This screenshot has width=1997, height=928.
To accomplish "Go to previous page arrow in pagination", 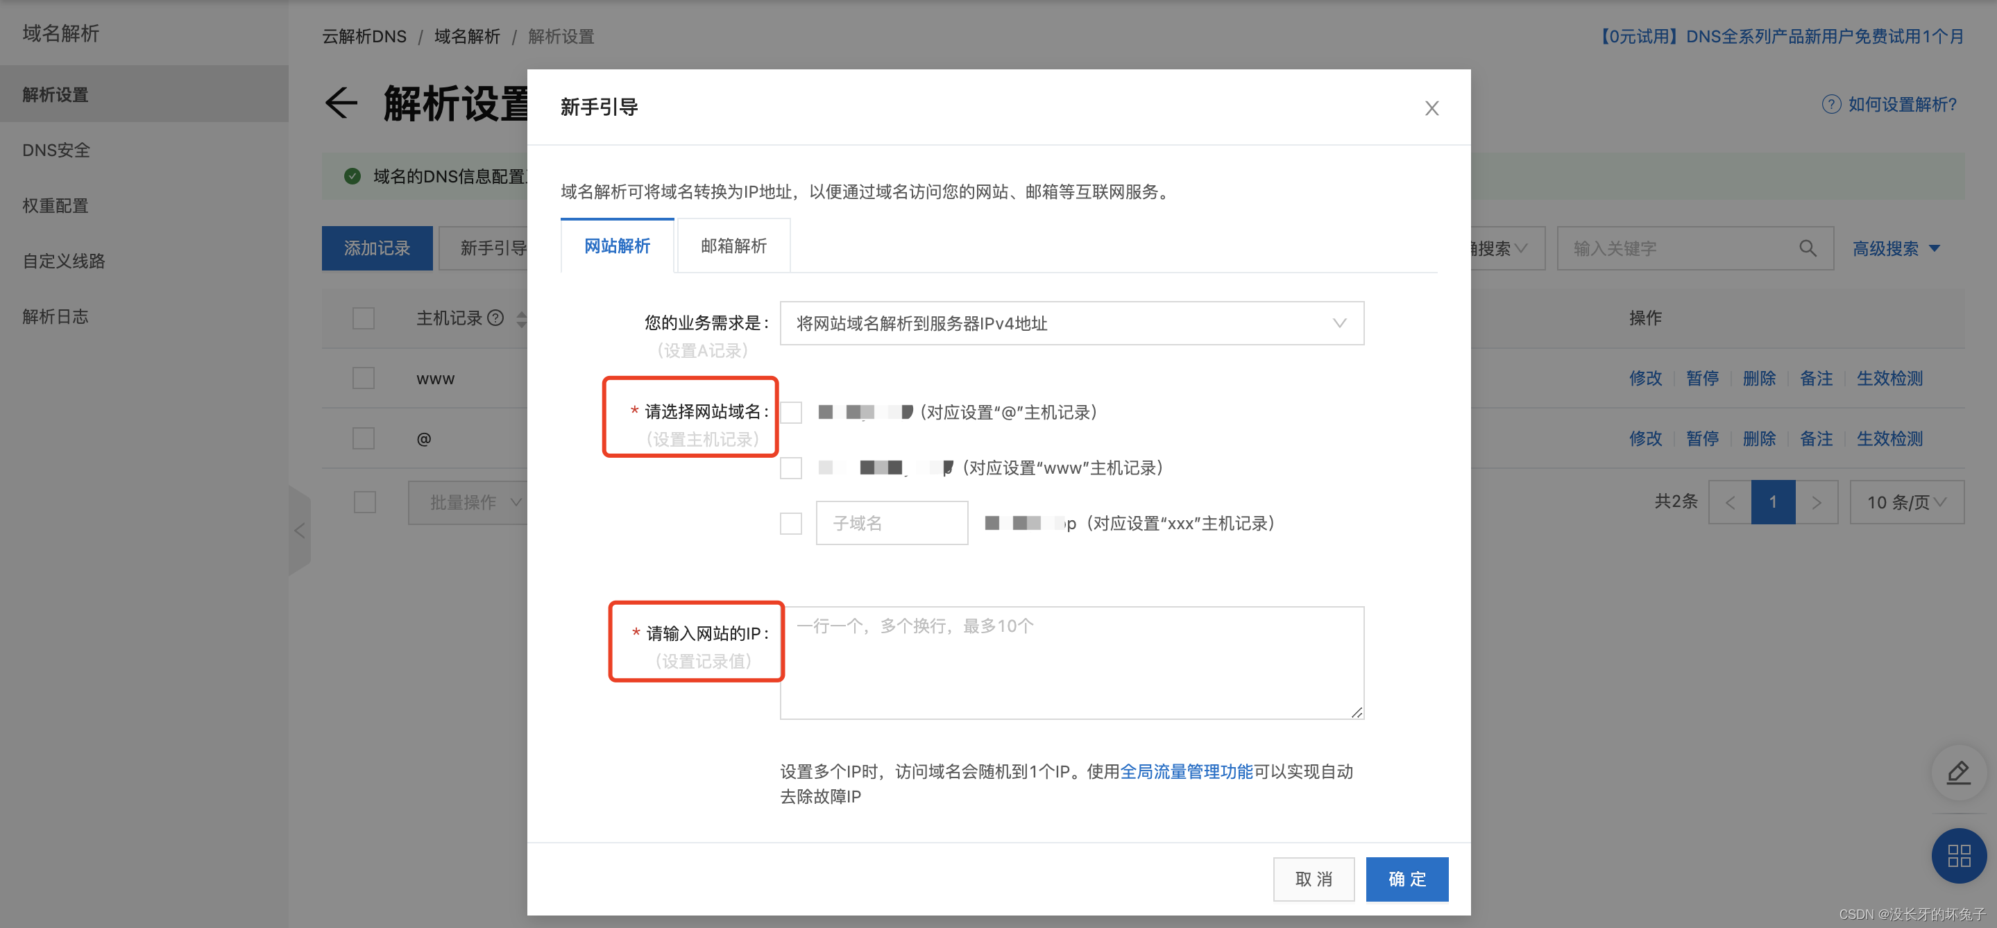I will click(x=1730, y=502).
